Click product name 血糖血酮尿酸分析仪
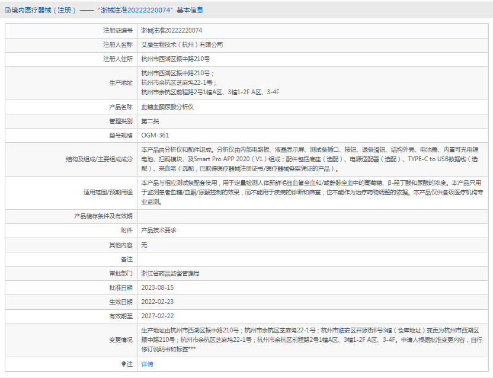The image size is (493, 378). click(168, 107)
